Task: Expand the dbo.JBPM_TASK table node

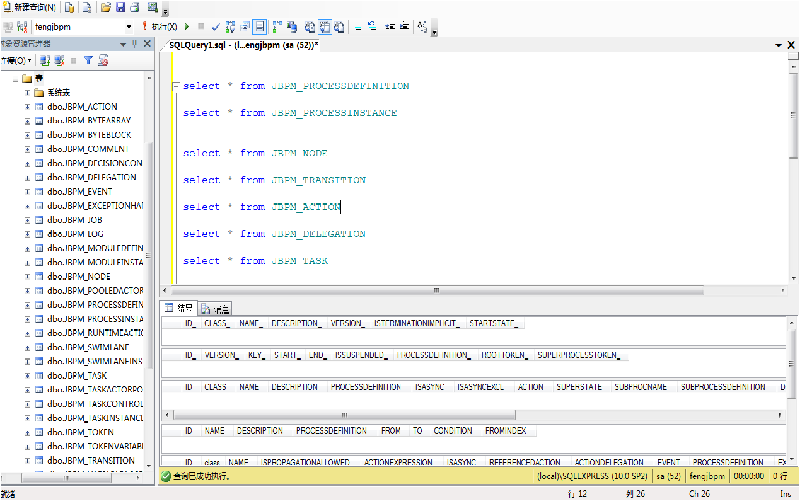Action: [x=27, y=375]
